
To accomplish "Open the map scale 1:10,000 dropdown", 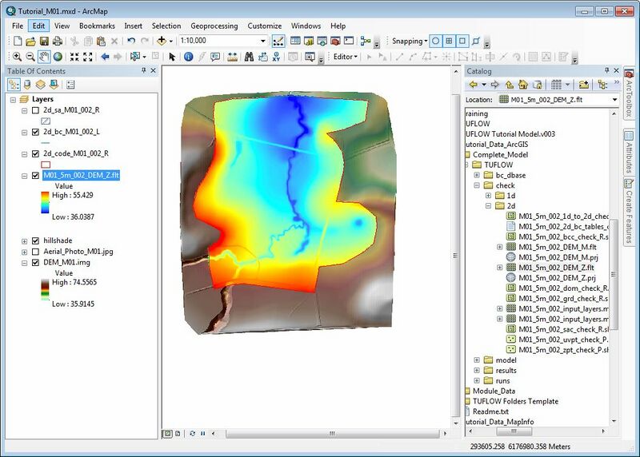I will coord(262,41).
